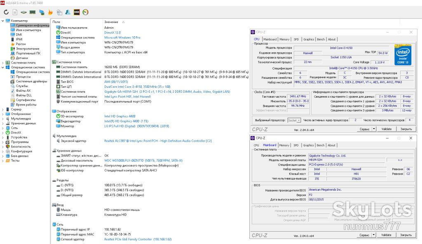Select Время работы in the tree
Image resolution: width=422 pixels, height=244 pixels.
(26, 105)
